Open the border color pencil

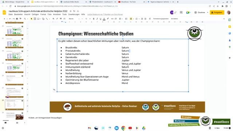point(57,19)
